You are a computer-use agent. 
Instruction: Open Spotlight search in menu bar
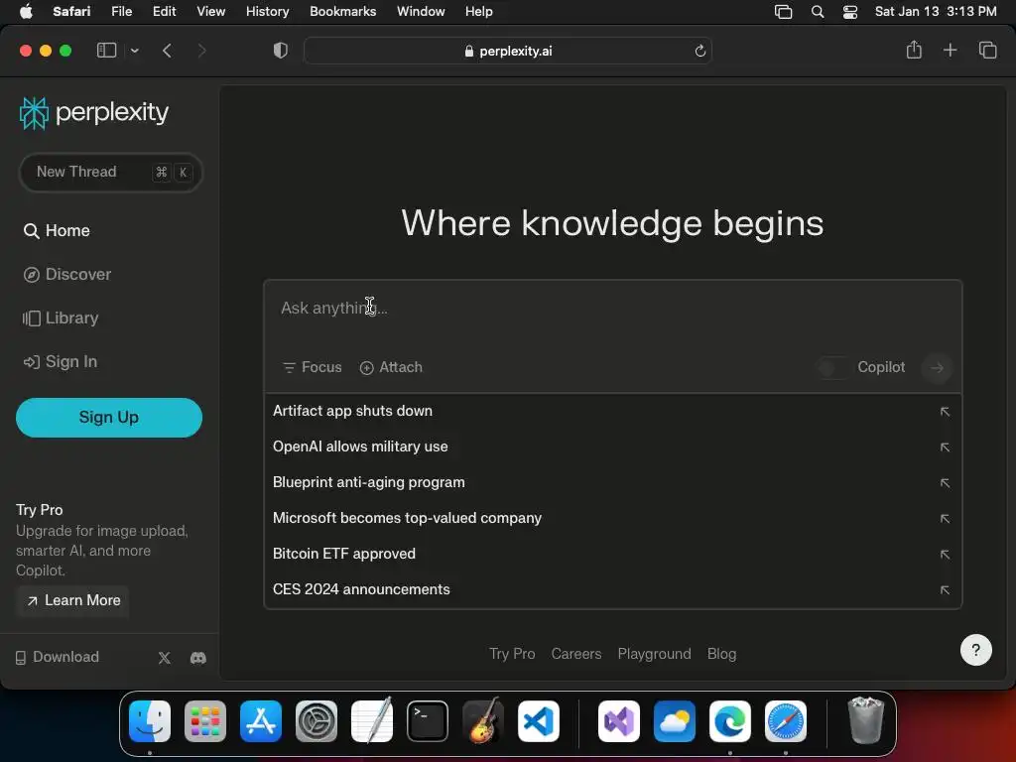[818, 12]
